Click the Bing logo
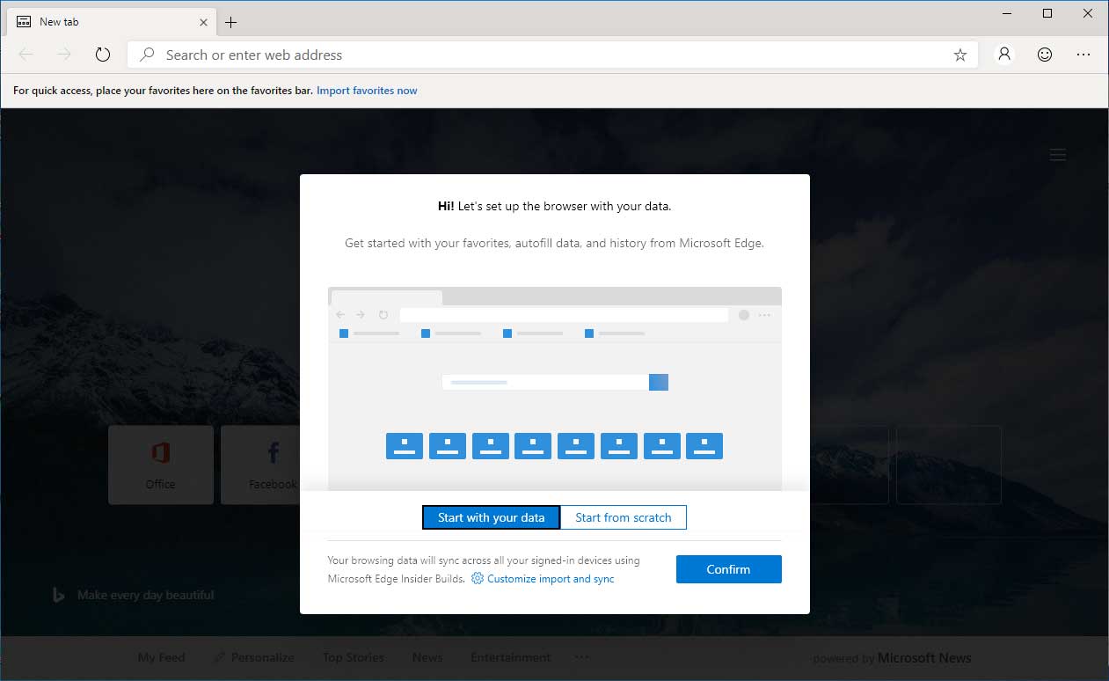1109x681 pixels. 57,594
